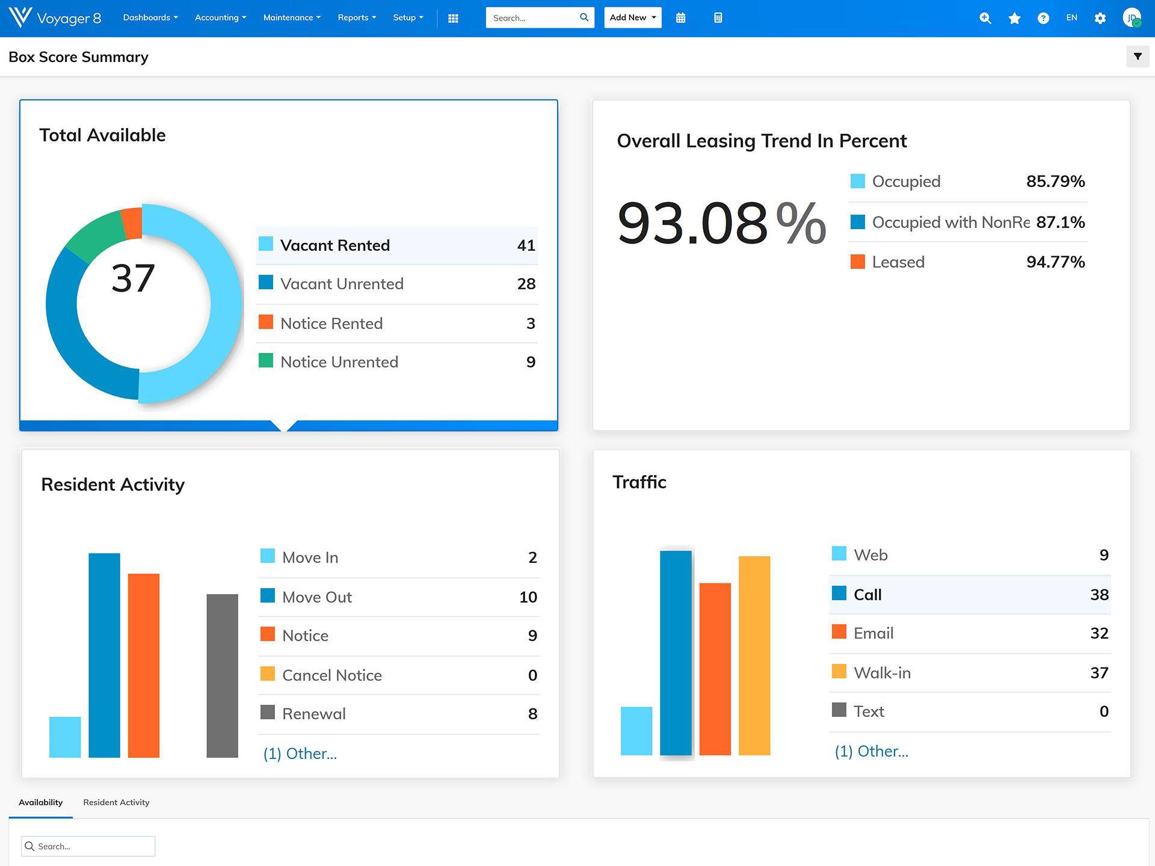
Task: Click the magnifier zoom icon in header
Action: 985,18
